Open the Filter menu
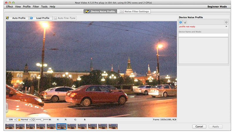 point(36,6)
